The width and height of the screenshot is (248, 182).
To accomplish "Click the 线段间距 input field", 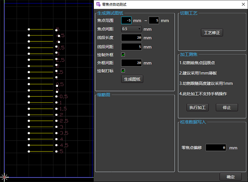I will (132, 47).
